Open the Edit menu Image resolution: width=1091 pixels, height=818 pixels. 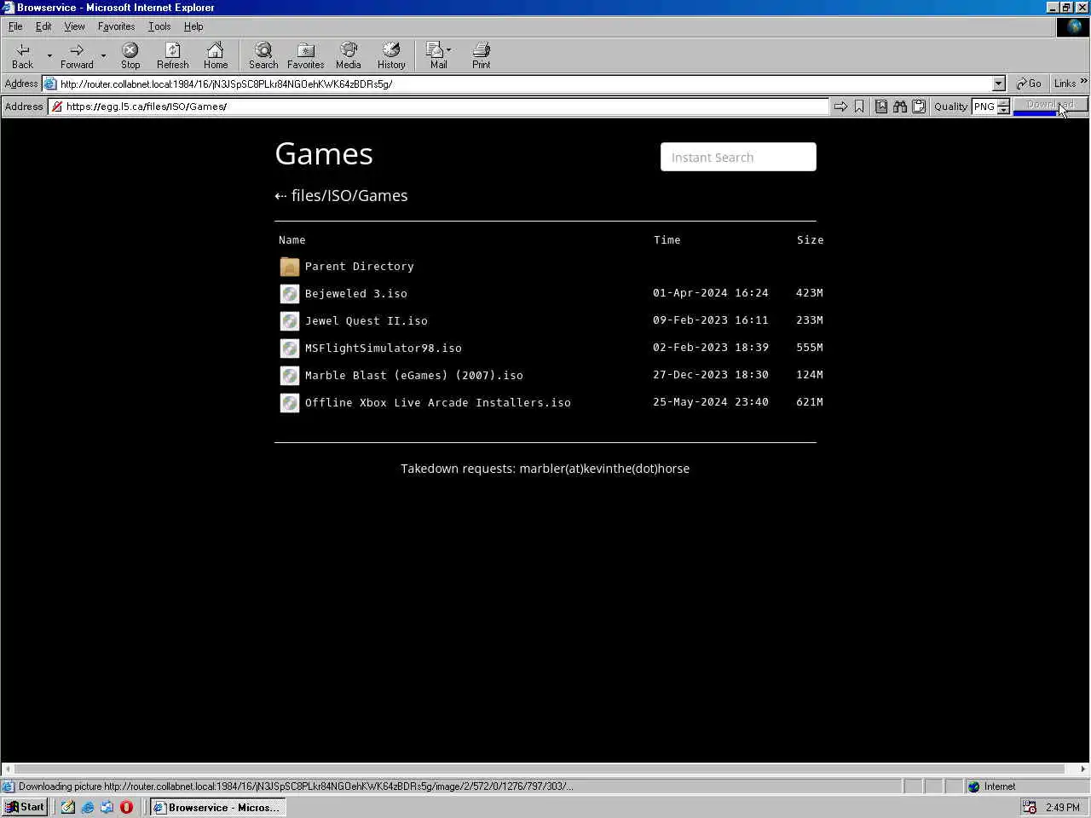43,26
